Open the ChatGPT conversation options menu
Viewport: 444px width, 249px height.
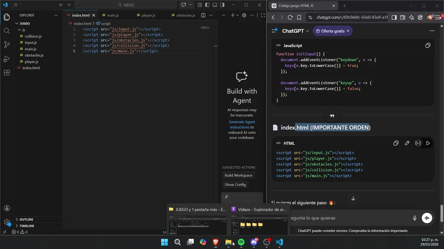tap(432, 31)
